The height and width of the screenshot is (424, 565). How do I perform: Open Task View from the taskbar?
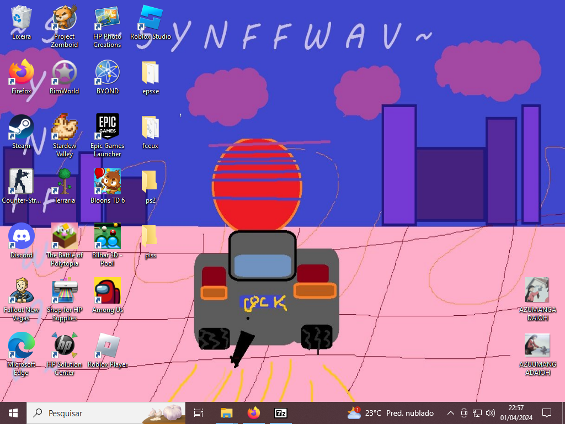(199, 413)
